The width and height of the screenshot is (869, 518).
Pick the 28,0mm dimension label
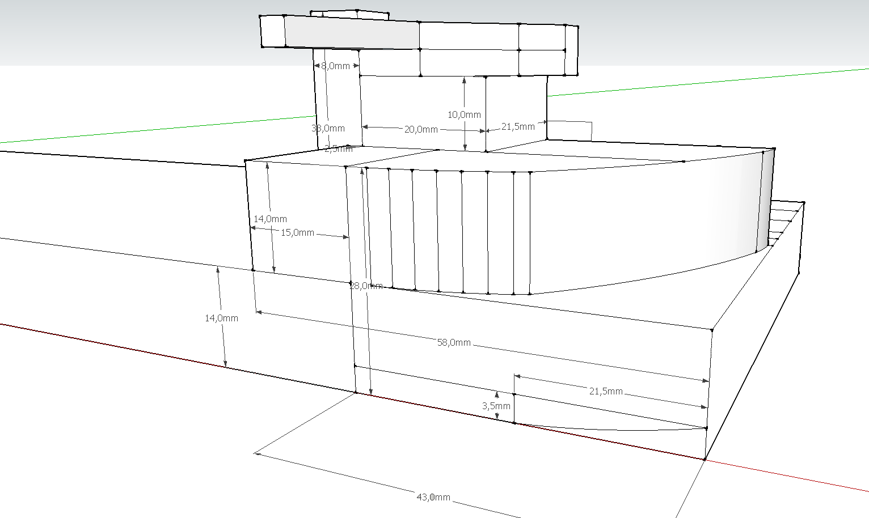tap(366, 286)
